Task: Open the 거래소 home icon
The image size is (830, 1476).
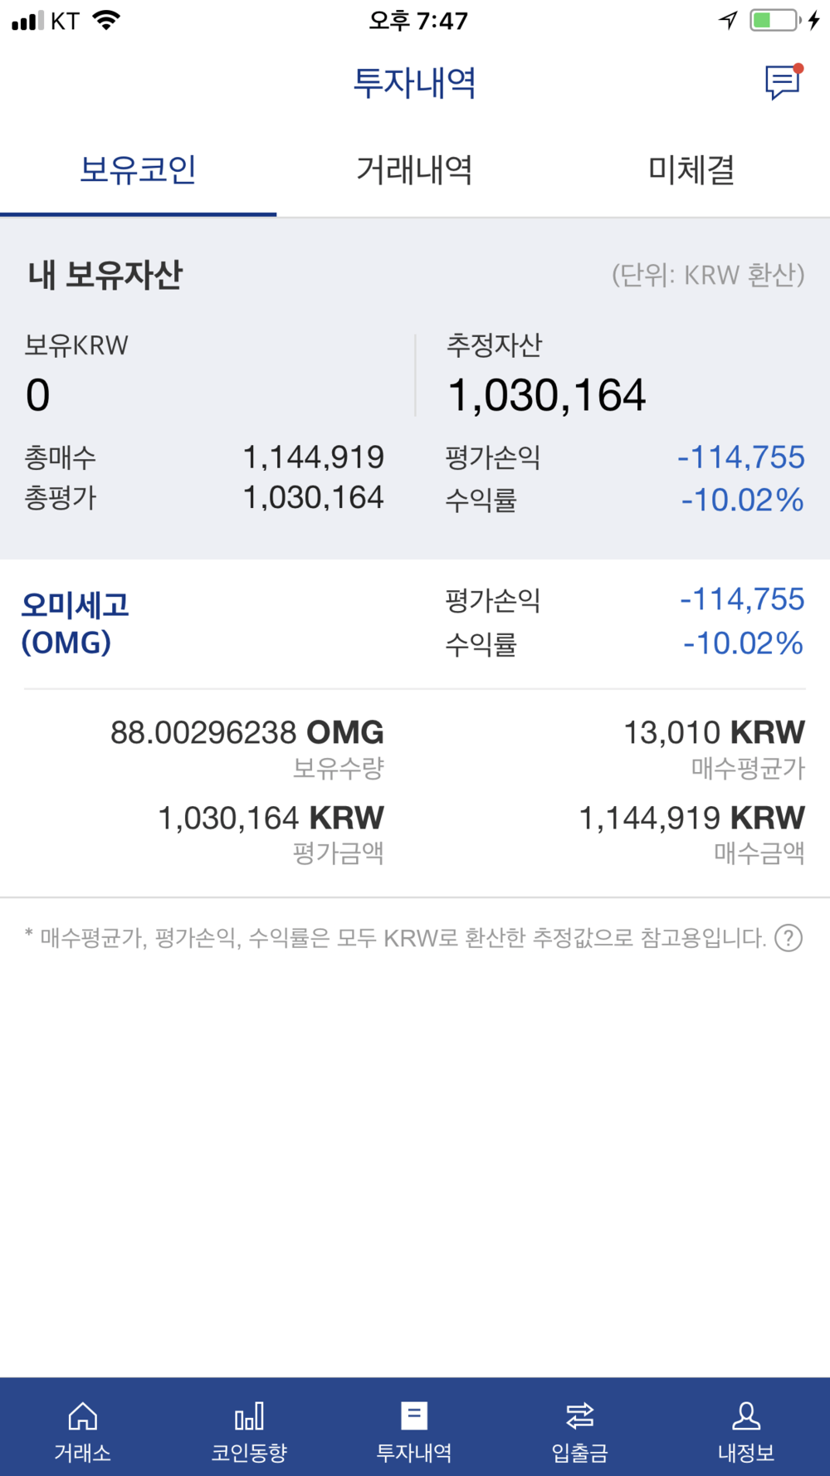Action: click(82, 1416)
